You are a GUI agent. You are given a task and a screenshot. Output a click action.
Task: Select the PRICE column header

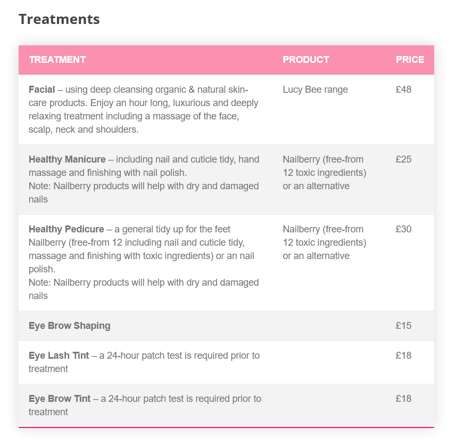pos(410,60)
